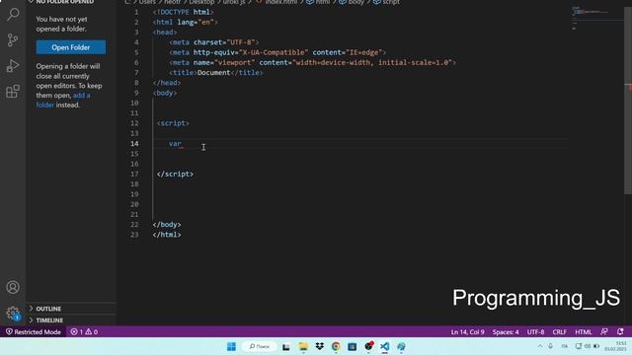This screenshot has height=355, width=632.
Task: Click the DOCTYPE declaration on line 1
Action: (x=183, y=12)
